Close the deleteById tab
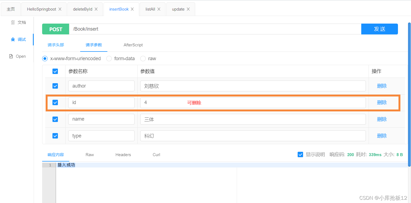Screen dimensions: 411x203 click(96, 9)
